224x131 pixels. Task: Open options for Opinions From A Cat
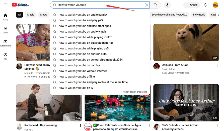[x=218, y=65]
